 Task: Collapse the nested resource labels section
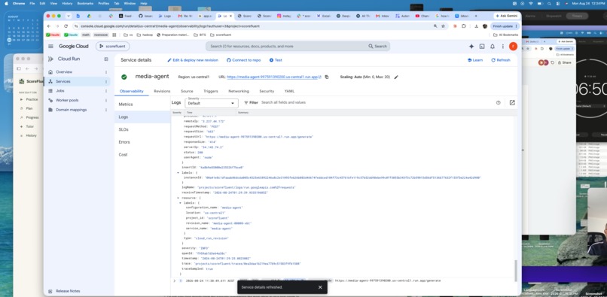181,203
